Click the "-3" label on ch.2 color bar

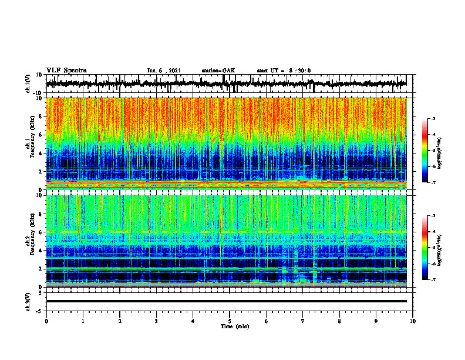433,216
